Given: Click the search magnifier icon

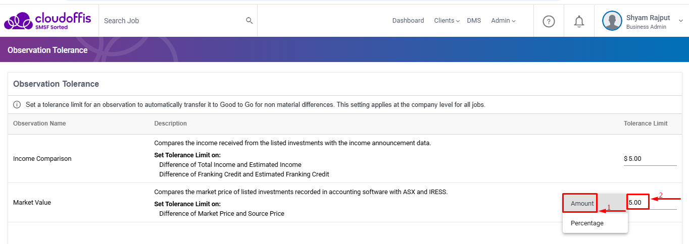Looking at the screenshot, I should click(x=249, y=21).
